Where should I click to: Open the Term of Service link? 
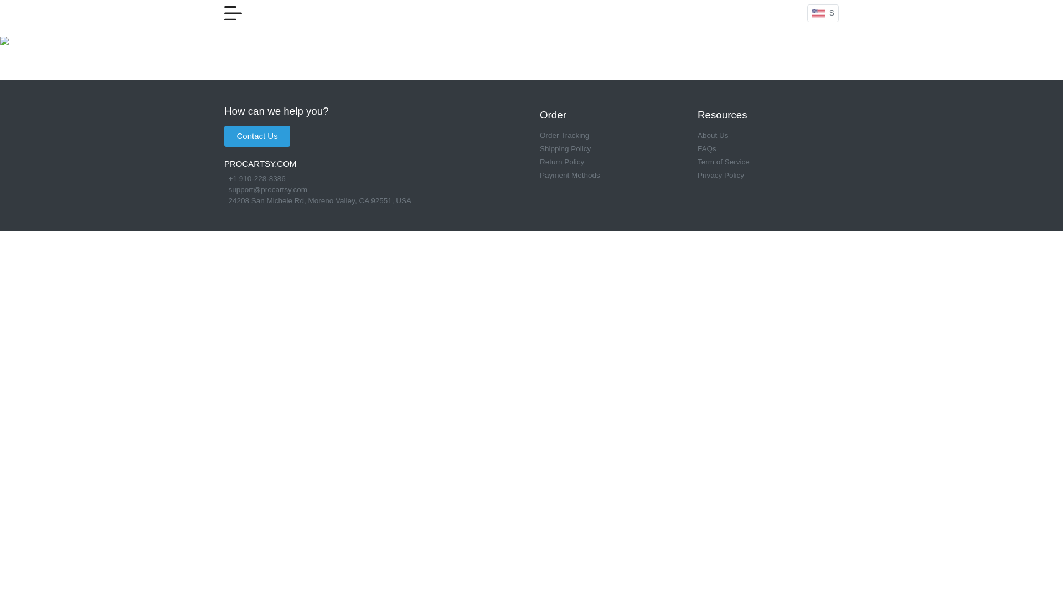(x=723, y=162)
